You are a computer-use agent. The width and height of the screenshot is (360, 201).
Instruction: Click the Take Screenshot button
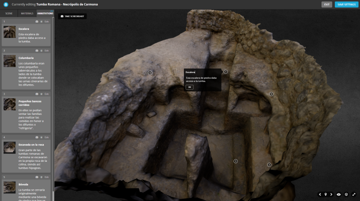(x=72, y=16)
